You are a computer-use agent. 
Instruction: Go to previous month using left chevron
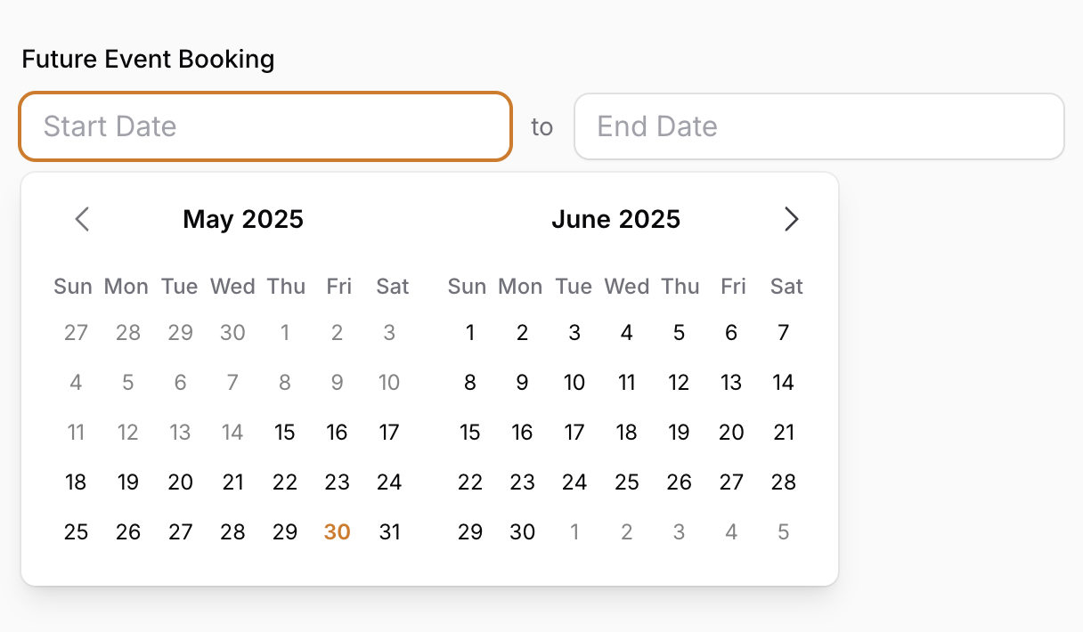83,219
